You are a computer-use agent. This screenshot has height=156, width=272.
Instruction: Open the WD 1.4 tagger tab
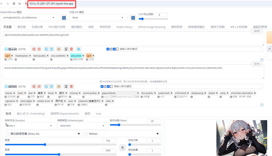(x=239, y=27)
